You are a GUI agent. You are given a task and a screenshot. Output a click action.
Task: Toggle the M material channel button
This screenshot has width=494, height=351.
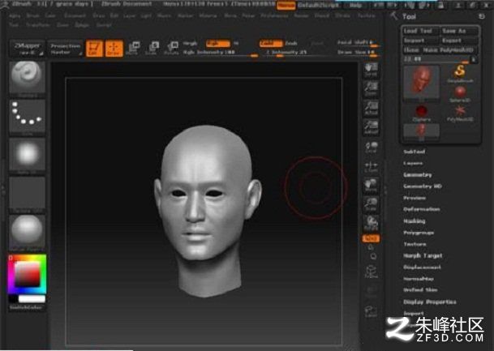point(236,44)
